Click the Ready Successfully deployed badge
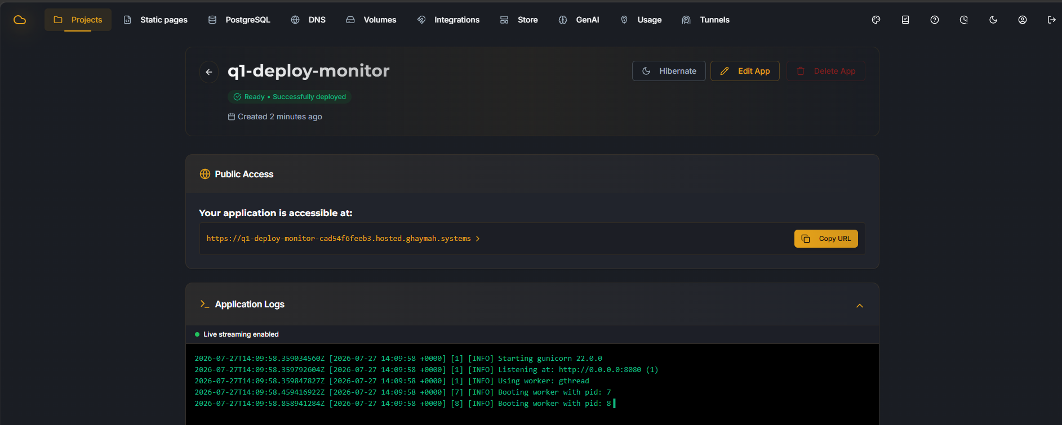 pyautogui.click(x=290, y=97)
